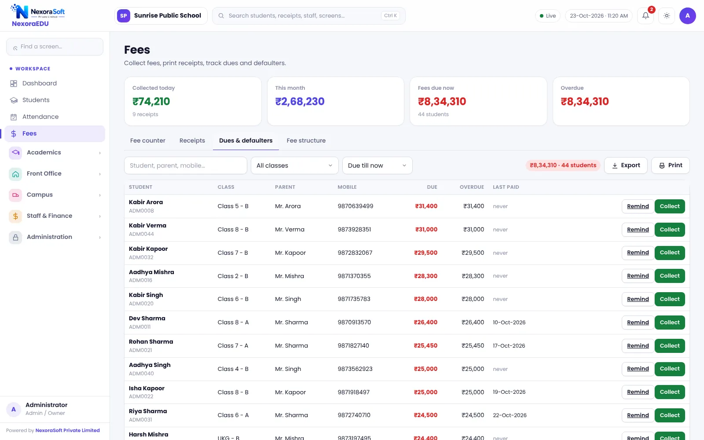The image size is (704, 440).
Task: Click the Fees dollar icon in sidebar
Action: click(x=14, y=134)
